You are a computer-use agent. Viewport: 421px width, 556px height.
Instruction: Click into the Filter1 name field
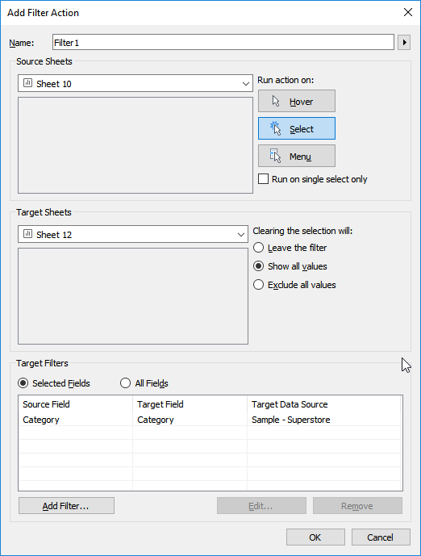pyautogui.click(x=223, y=42)
